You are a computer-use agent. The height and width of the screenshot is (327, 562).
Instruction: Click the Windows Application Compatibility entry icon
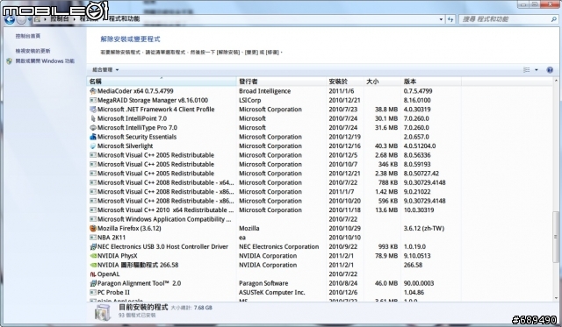coord(93,219)
